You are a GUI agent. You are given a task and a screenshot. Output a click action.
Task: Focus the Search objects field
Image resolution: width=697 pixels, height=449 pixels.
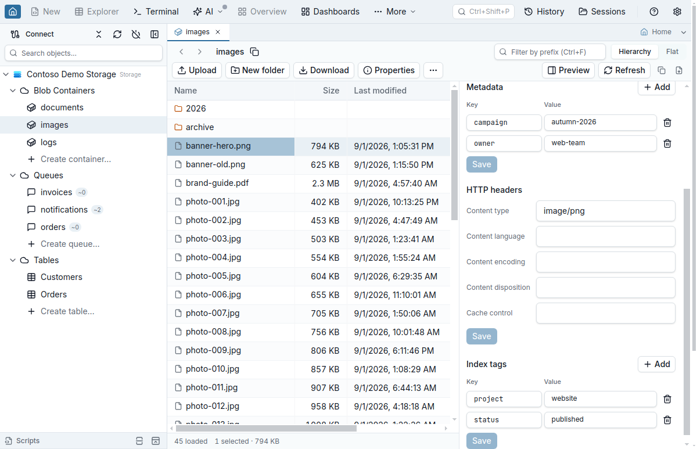(84, 53)
